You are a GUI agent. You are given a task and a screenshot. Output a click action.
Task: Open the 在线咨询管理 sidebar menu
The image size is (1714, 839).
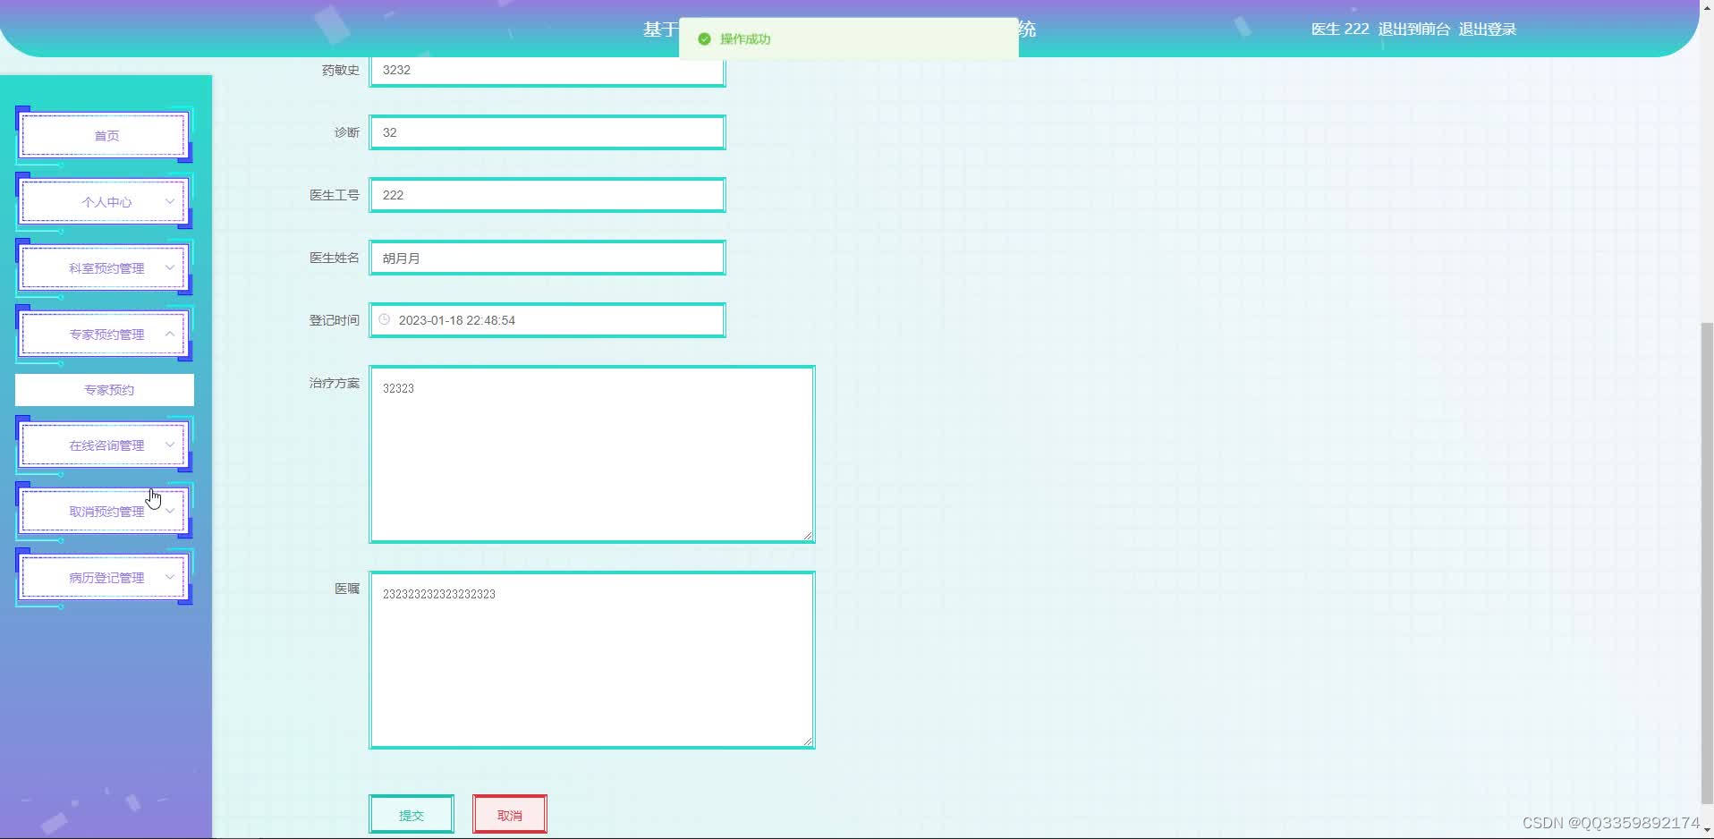pyautogui.click(x=105, y=445)
